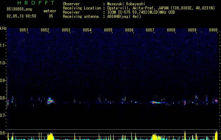221x140 pixels.
Task: Click the 0852 time marker
Action: coord(45,30)
